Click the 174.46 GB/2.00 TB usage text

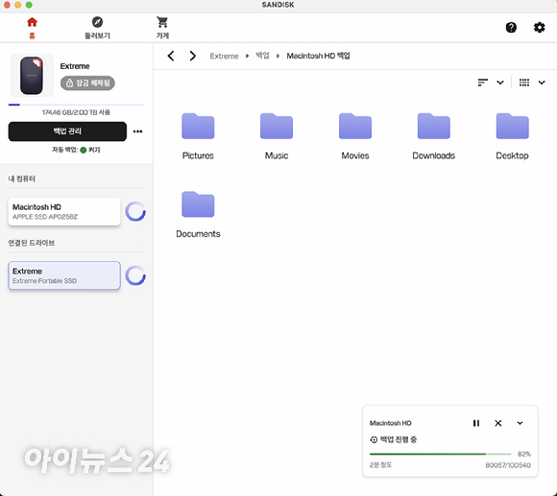point(76,112)
